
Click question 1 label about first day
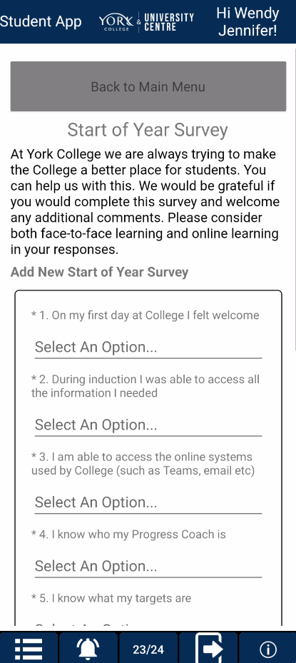(145, 315)
